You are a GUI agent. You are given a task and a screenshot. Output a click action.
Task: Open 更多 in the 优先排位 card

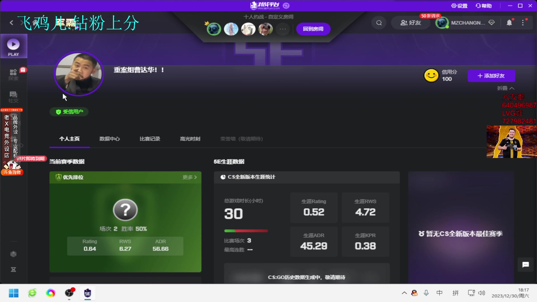click(x=190, y=177)
